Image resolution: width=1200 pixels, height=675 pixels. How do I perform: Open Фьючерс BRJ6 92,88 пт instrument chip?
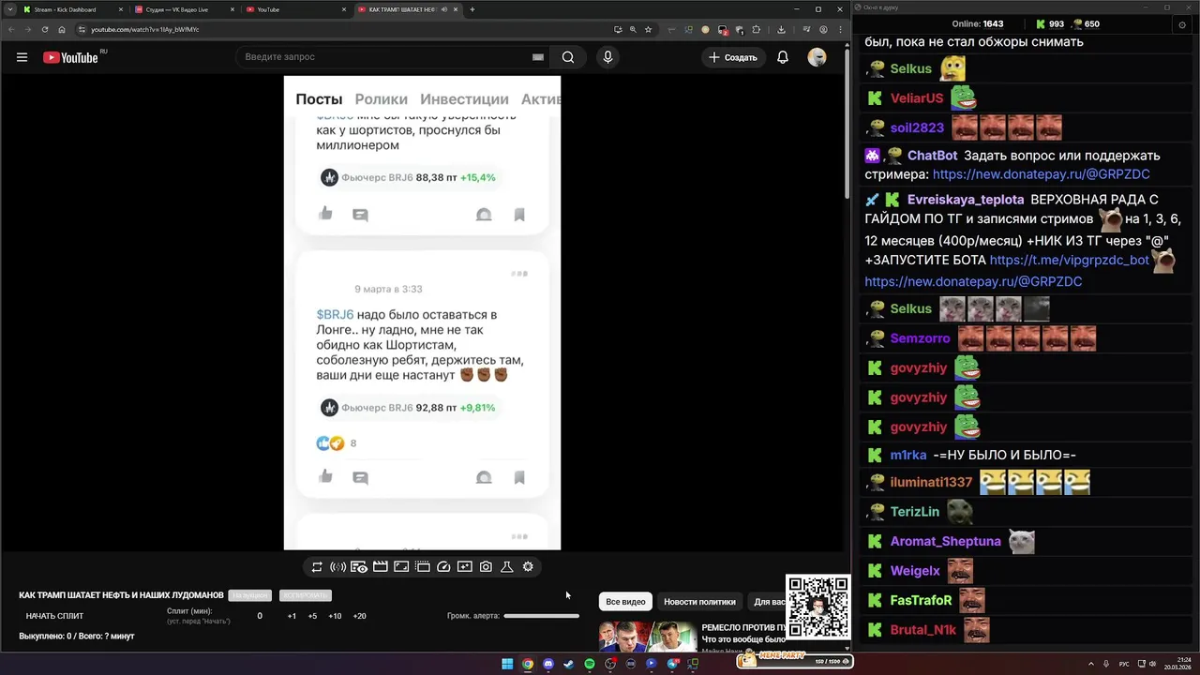408,408
